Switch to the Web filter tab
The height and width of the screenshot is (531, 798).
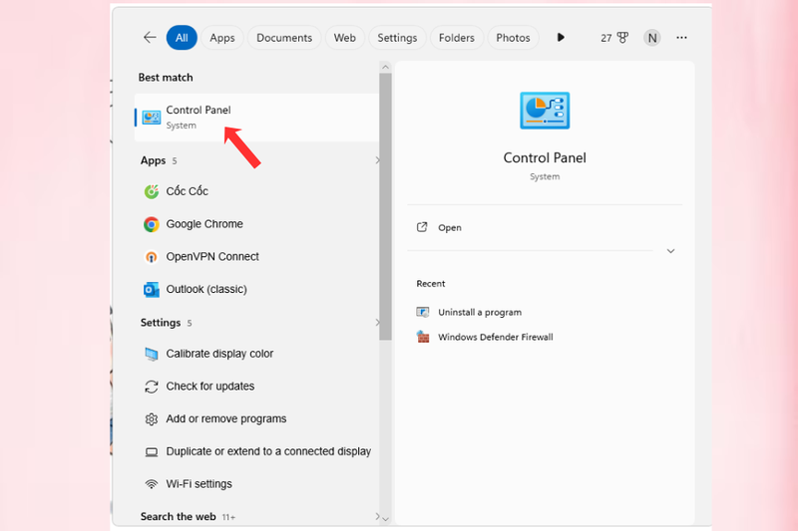344,38
